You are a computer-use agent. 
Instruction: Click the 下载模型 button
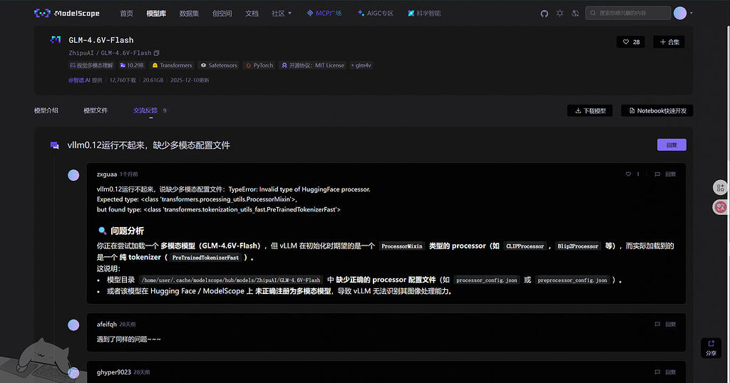click(x=590, y=110)
